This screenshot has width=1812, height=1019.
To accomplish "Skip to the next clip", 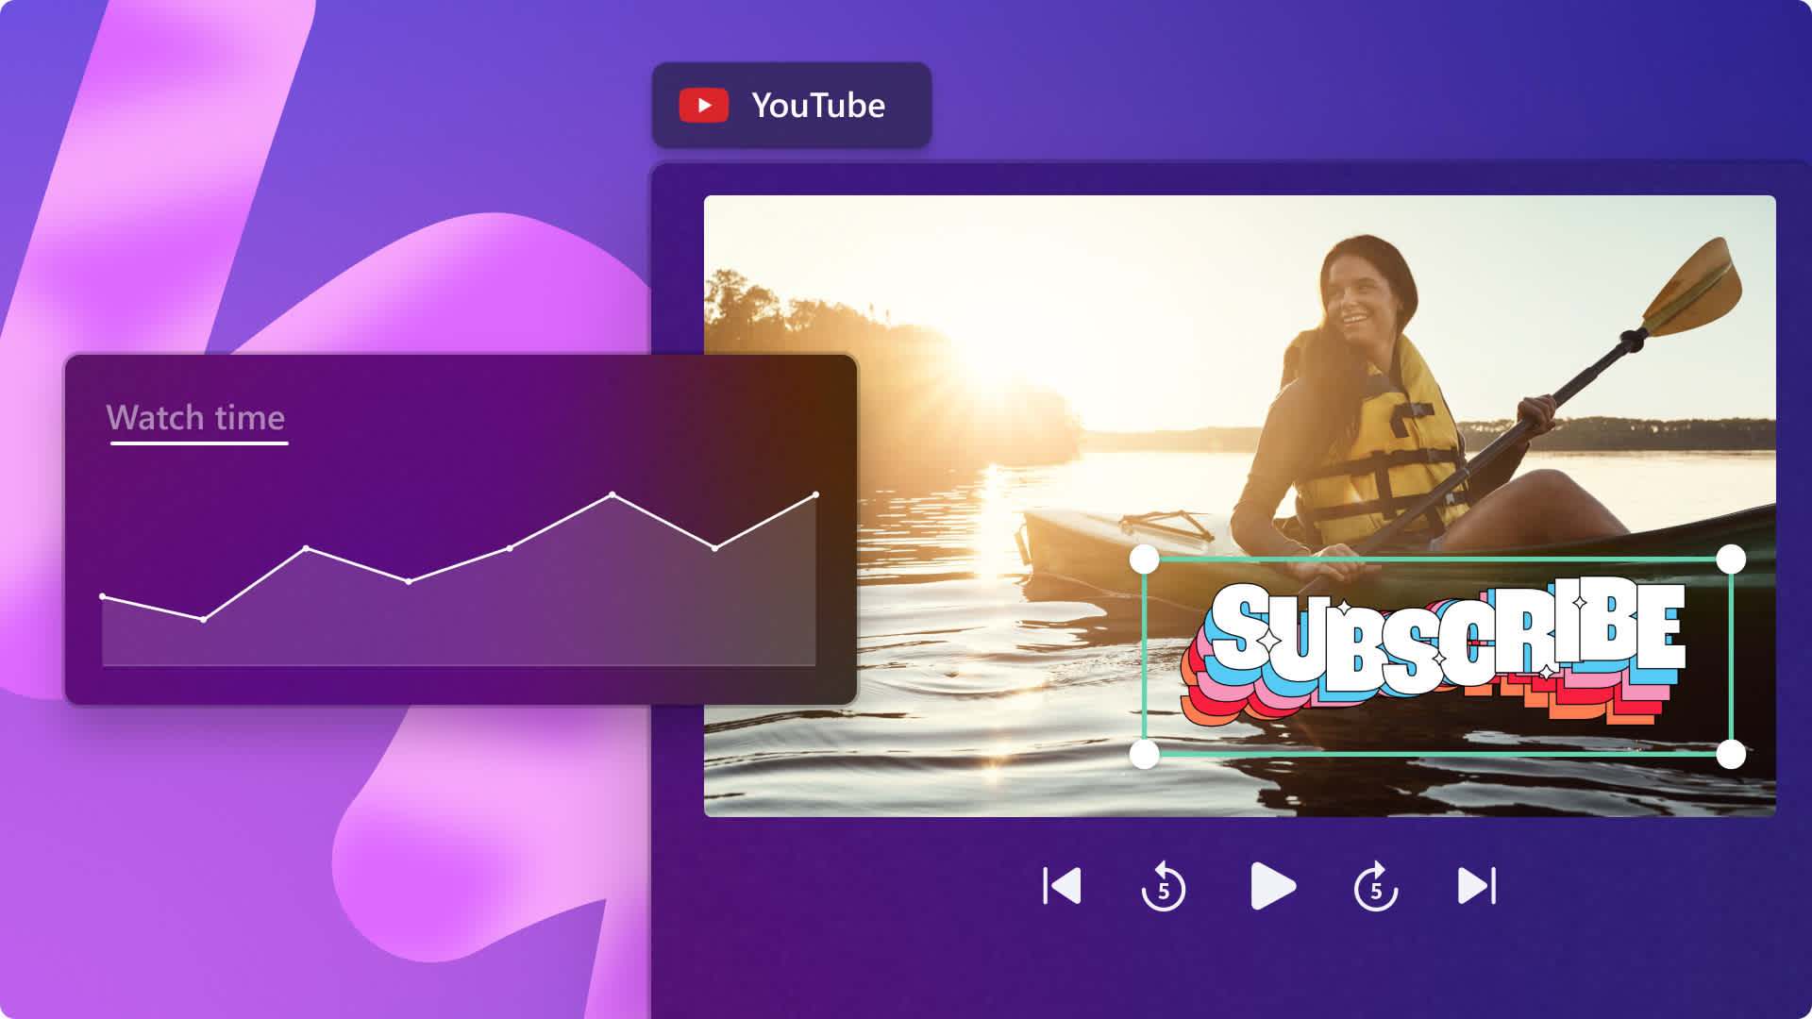I will pyautogui.click(x=1477, y=886).
